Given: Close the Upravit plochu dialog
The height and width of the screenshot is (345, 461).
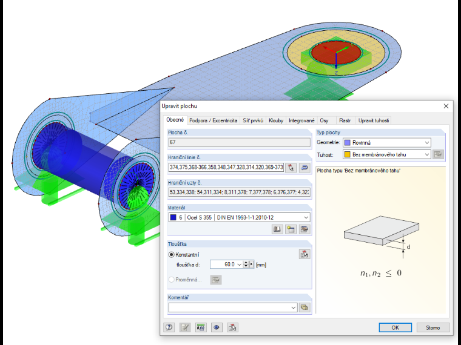Looking at the screenshot, I should (x=446, y=106).
